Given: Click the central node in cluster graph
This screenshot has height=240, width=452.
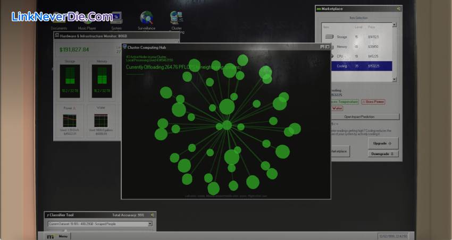Looking at the screenshot, I should click(x=227, y=125).
